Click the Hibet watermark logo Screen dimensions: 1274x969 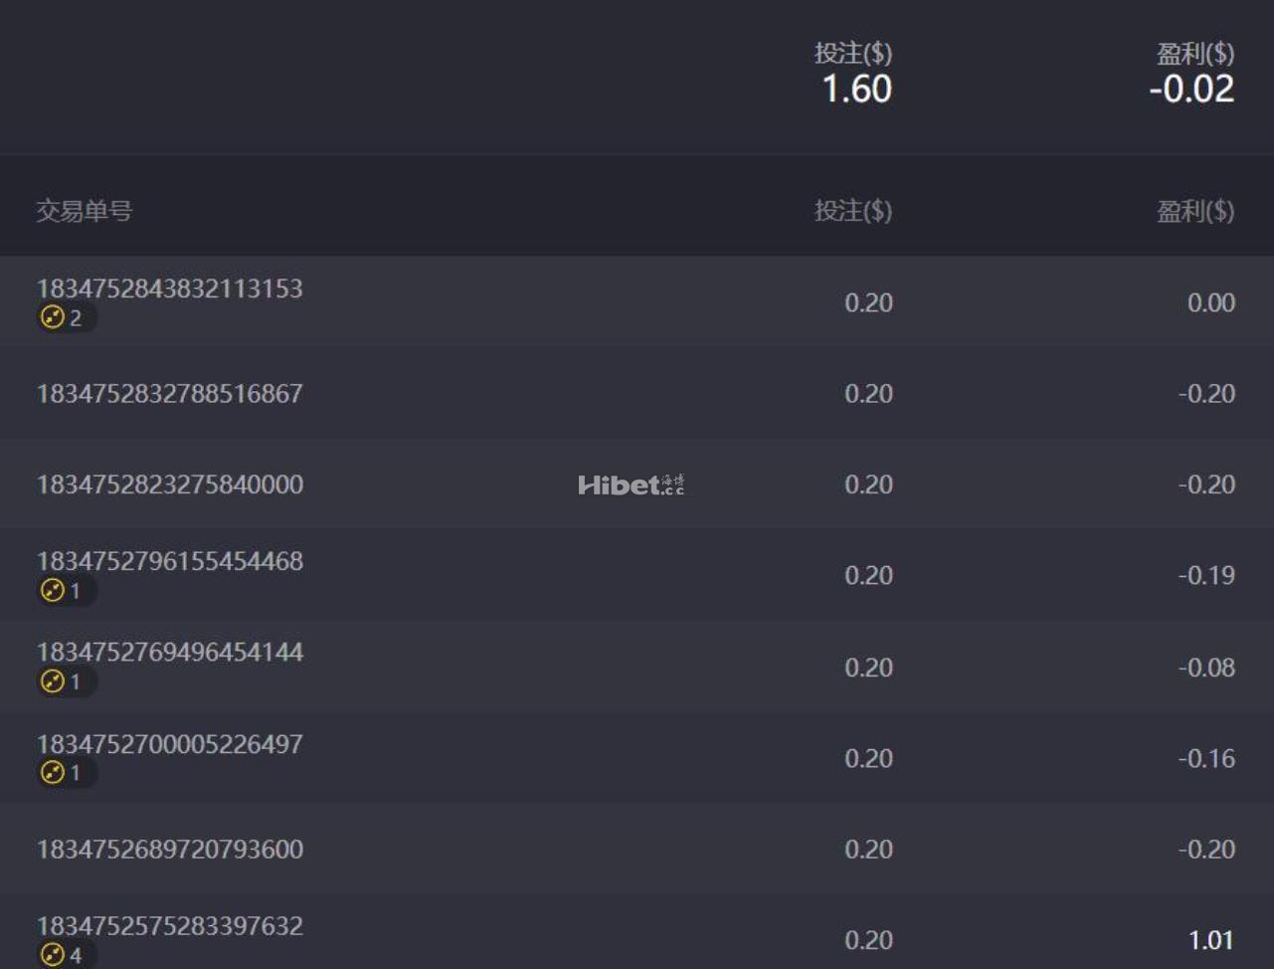click(631, 484)
